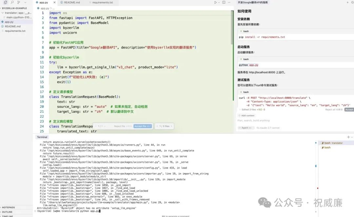354x217 pixels.
Task: Collapse the BYZERLLM-EXAMPLE project root
Action: (14, 8)
